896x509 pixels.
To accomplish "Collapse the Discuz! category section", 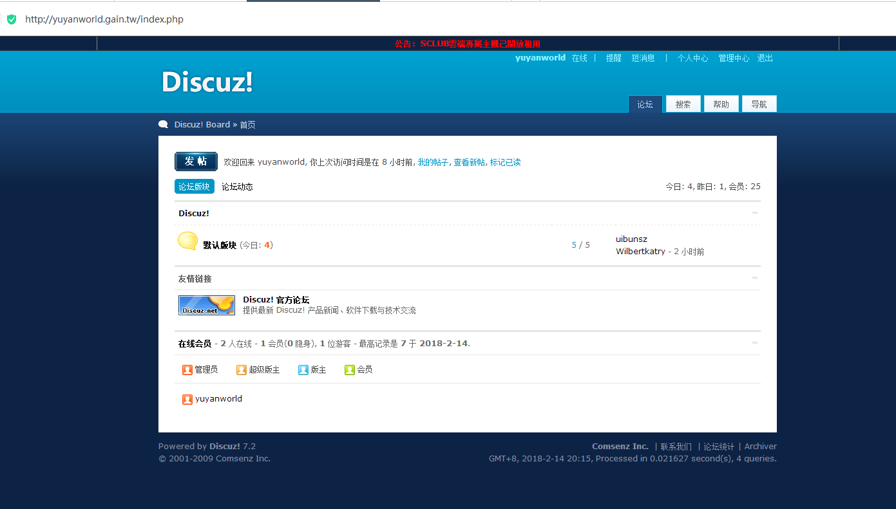I will (x=755, y=212).
